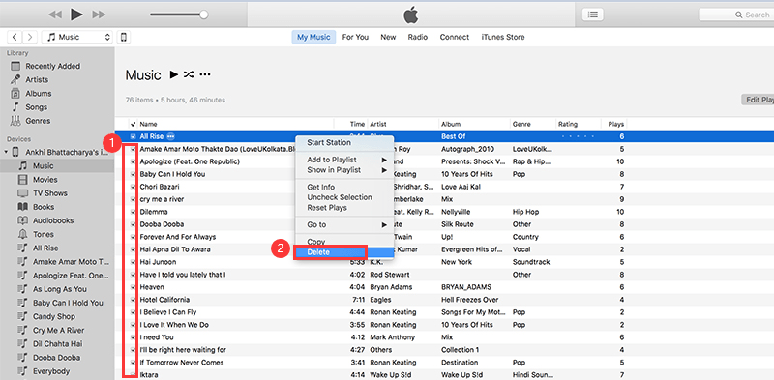The width and height of the screenshot is (774, 380).
Task: Shuffle the Music list
Action: pyautogui.click(x=188, y=74)
